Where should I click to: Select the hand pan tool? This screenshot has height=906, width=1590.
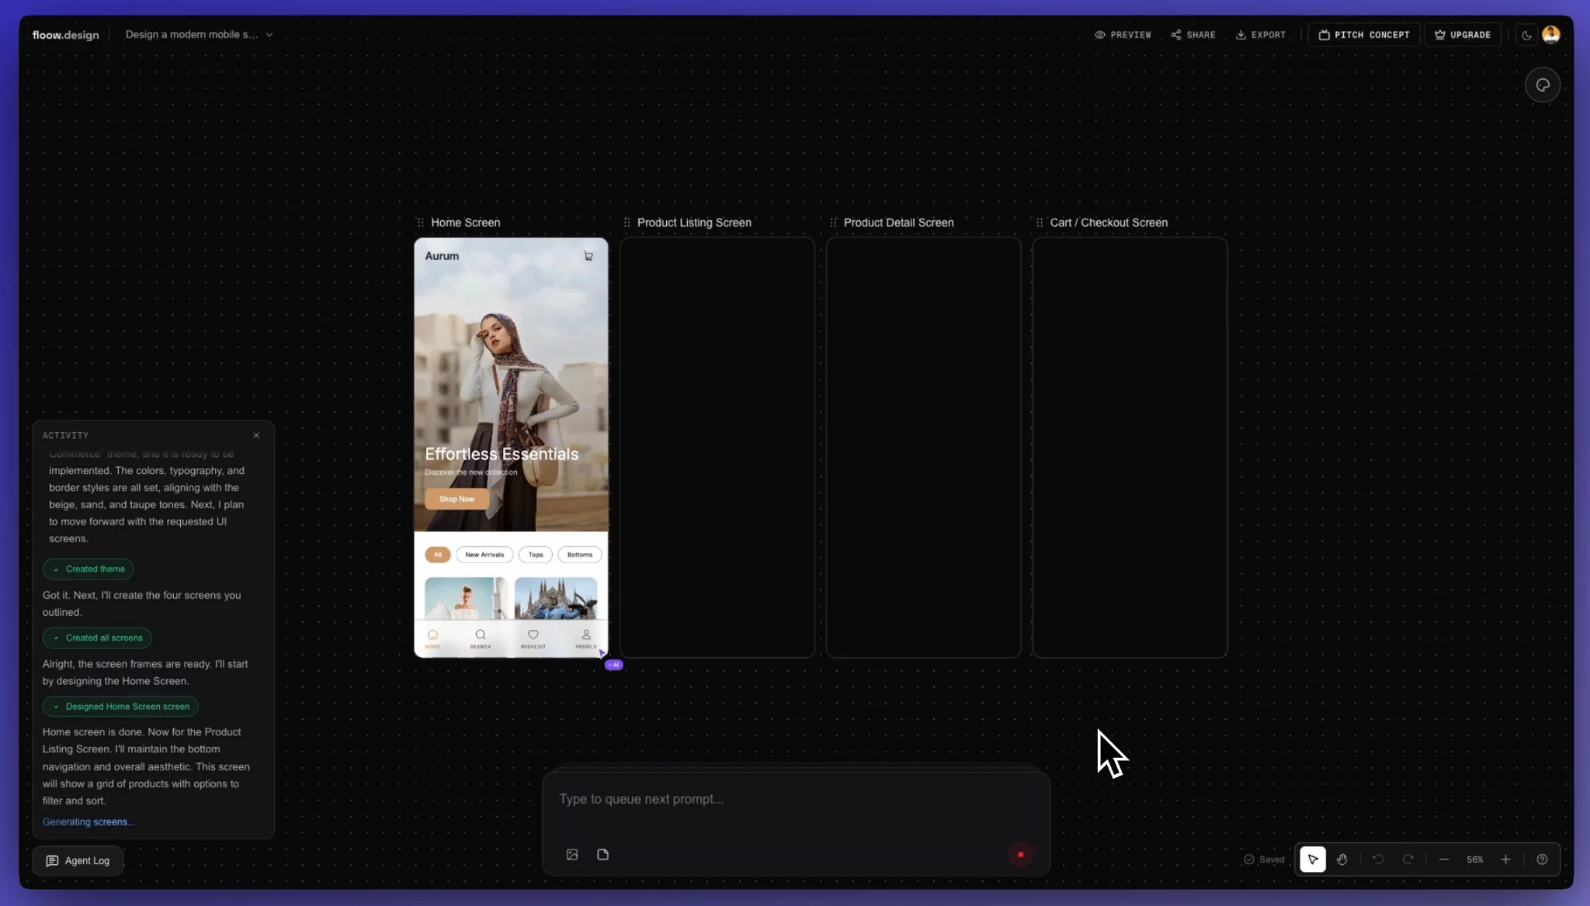[1342, 859]
